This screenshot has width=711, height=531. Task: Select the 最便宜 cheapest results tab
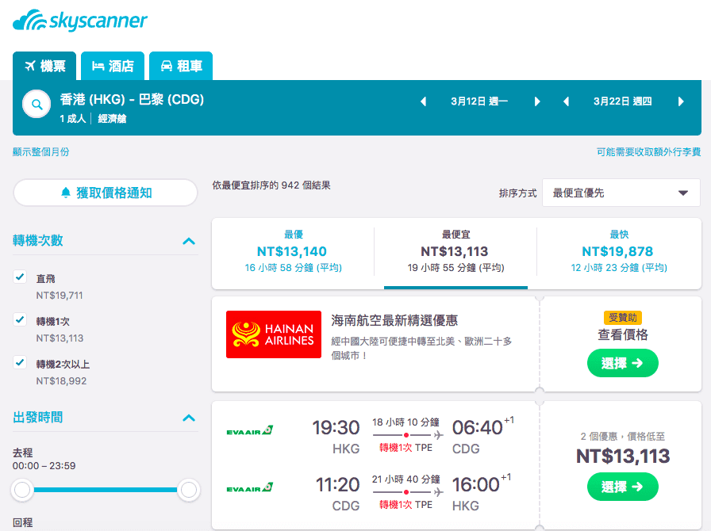pyautogui.click(x=455, y=251)
